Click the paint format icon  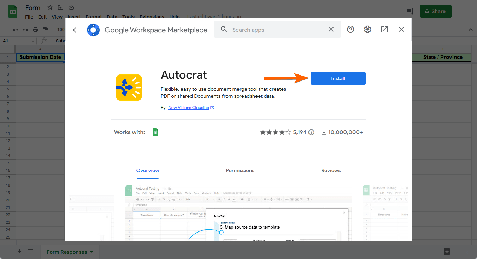click(x=45, y=30)
